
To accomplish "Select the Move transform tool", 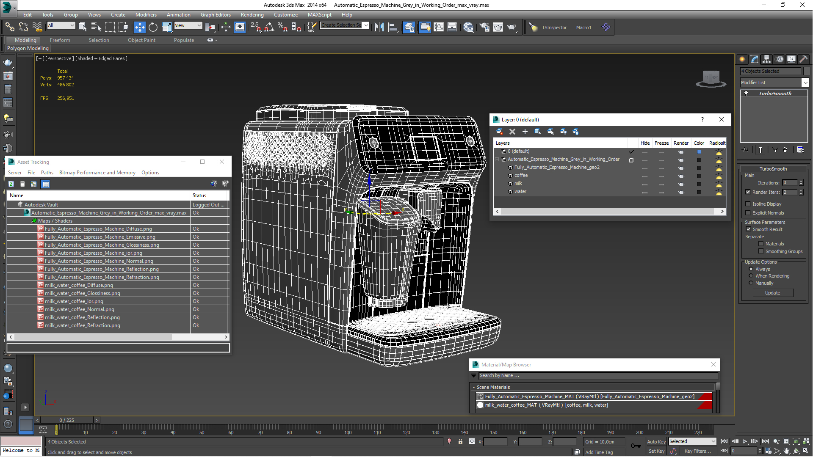I will coord(139,28).
